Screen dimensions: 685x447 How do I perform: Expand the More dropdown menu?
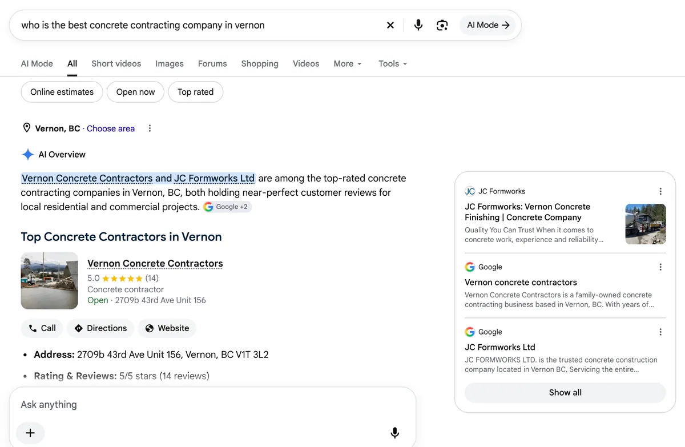pos(348,63)
